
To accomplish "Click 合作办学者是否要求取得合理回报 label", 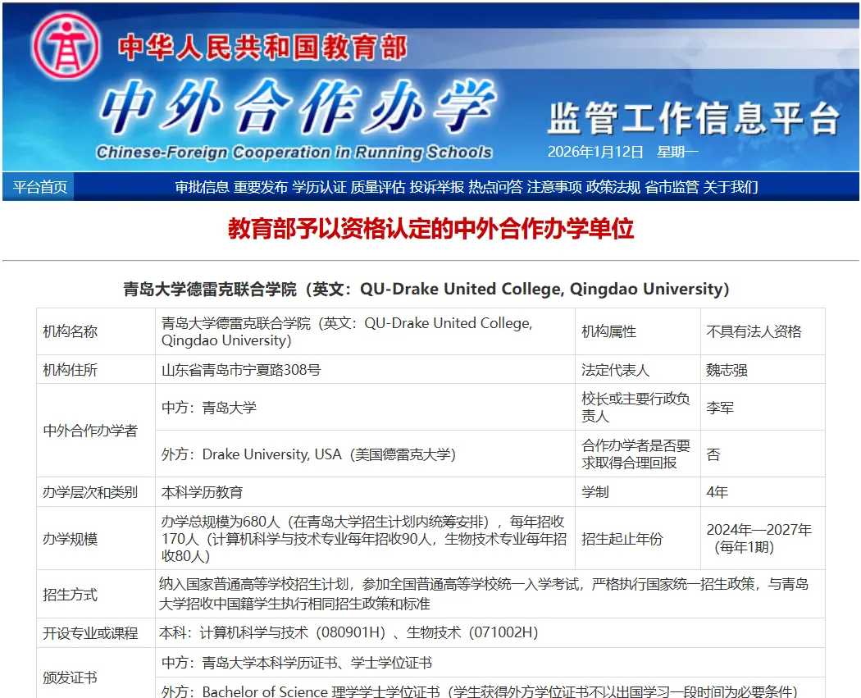I will pos(635,454).
